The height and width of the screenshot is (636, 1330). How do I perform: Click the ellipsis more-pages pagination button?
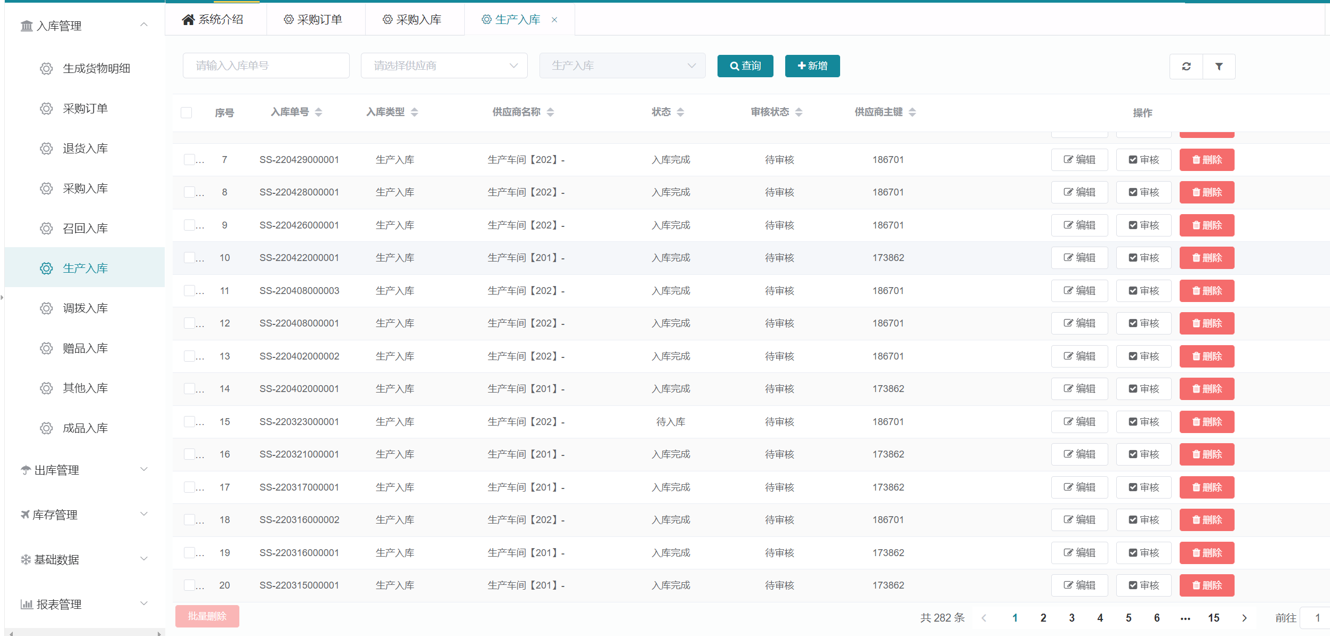[x=1186, y=618]
